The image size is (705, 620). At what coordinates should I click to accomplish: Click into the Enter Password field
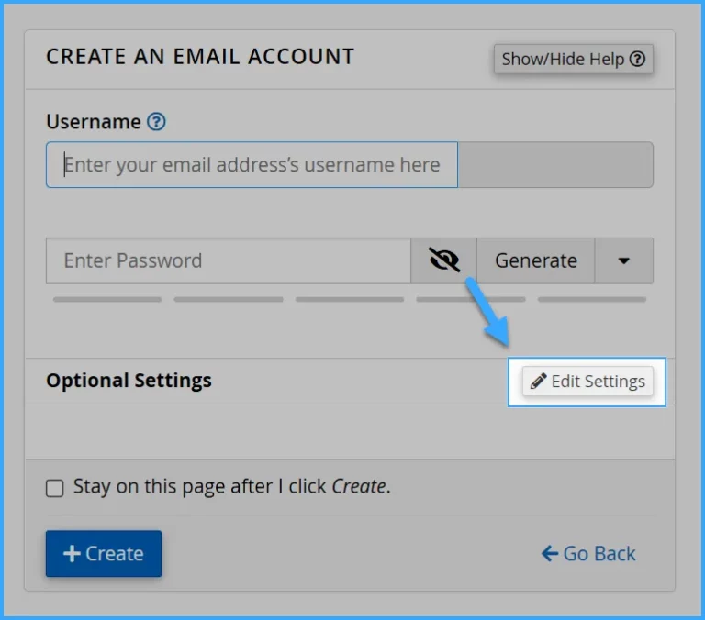pos(228,260)
